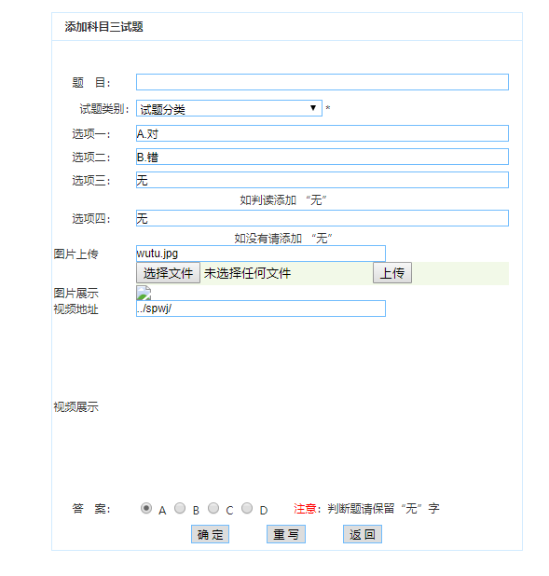Click the 选择文件 button

point(169,272)
